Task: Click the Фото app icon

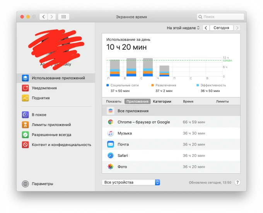Action: pos(111,167)
